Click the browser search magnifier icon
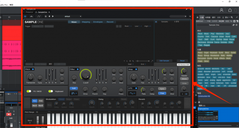 coord(232,17)
